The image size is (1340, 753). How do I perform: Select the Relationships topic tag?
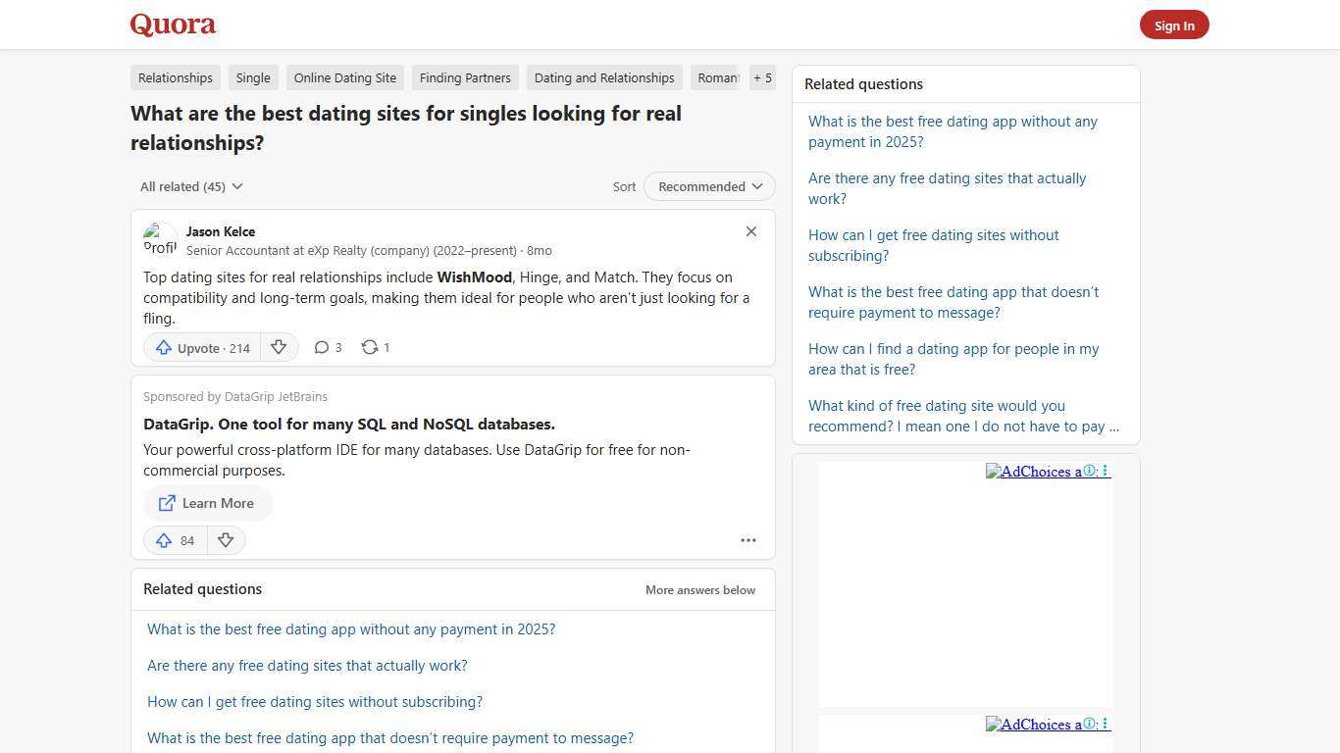point(175,77)
